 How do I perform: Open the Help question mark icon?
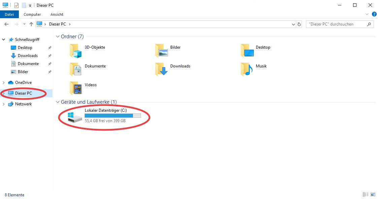pyautogui.click(x=374, y=14)
